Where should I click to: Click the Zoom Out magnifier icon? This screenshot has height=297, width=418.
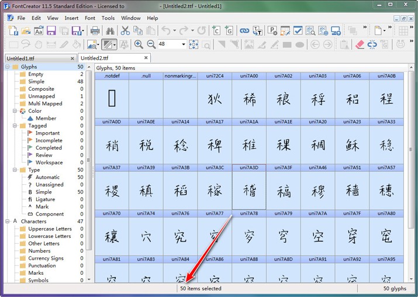(x=151, y=44)
